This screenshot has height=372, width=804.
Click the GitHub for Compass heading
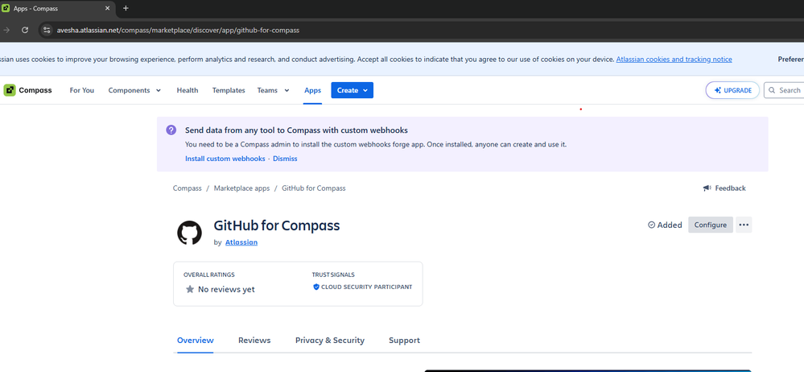(277, 225)
